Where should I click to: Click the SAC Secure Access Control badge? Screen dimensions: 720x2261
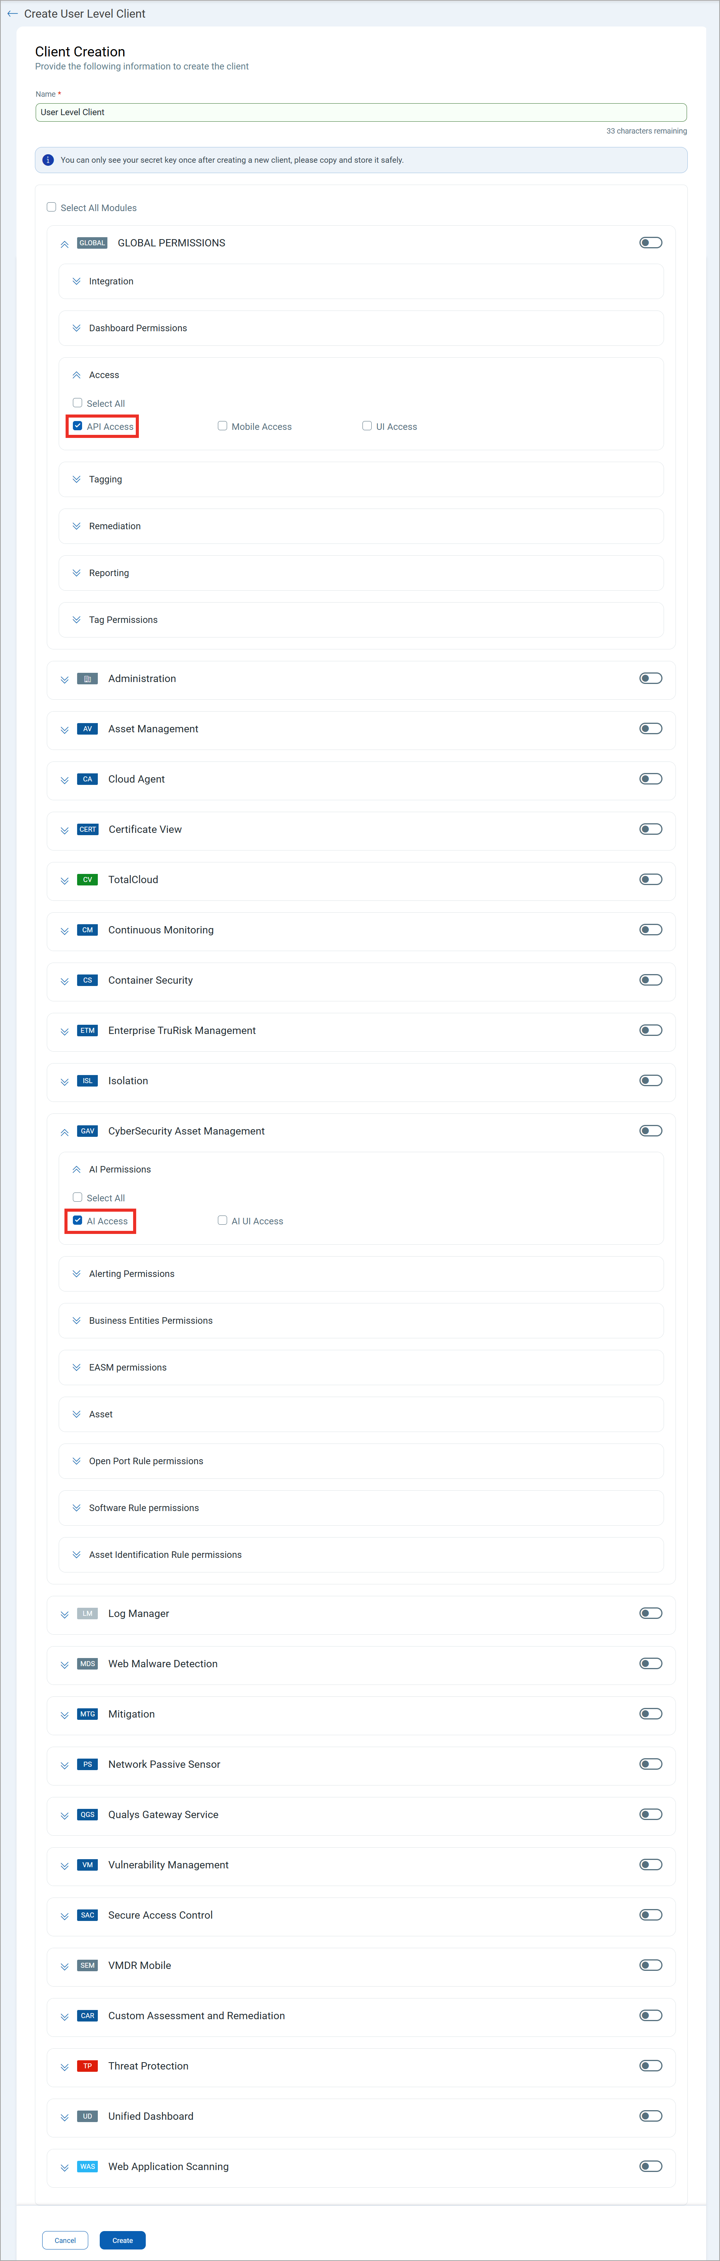tap(88, 1915)
